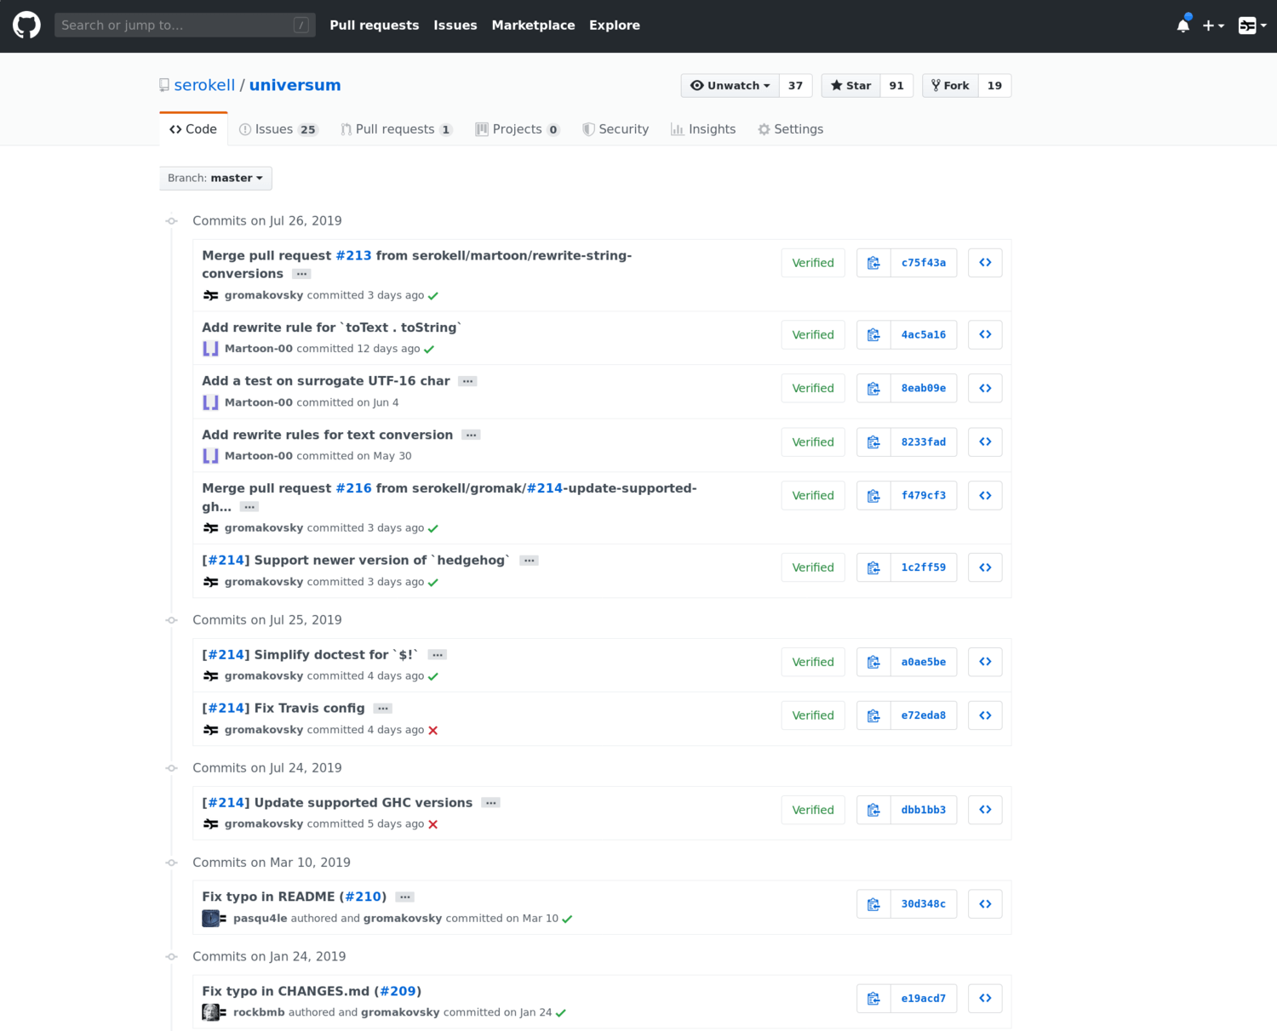
Task: Open the 37 watchers count
Action: pos(795,85)
